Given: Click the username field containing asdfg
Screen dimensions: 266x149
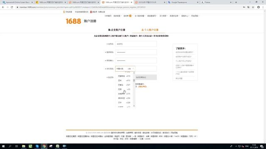Looking at the screenshot, I should pyautogui.click(x=136, y=44).
